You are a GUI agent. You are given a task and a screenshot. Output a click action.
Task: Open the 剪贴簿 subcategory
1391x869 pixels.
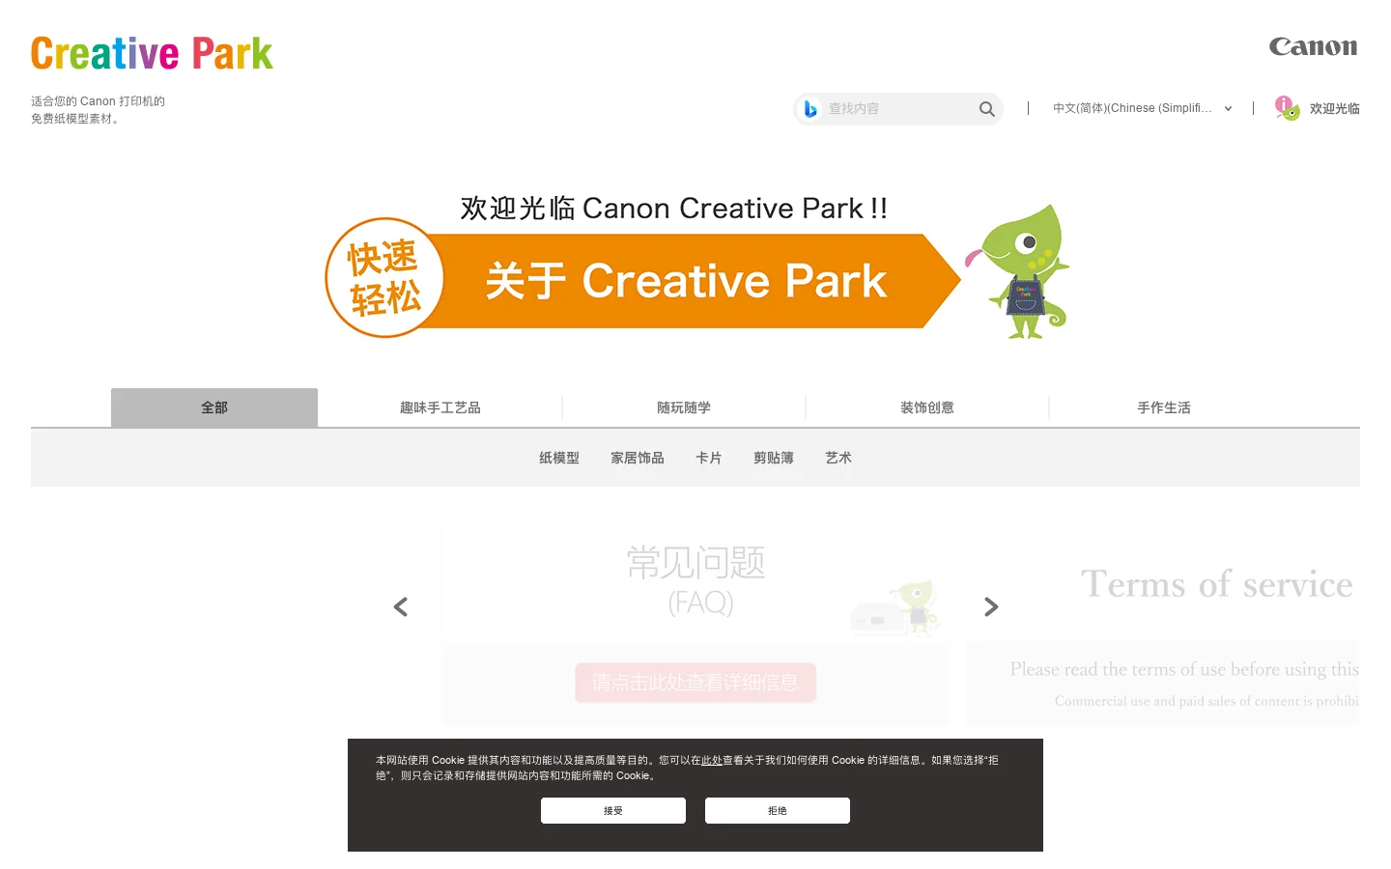point(774,458)
